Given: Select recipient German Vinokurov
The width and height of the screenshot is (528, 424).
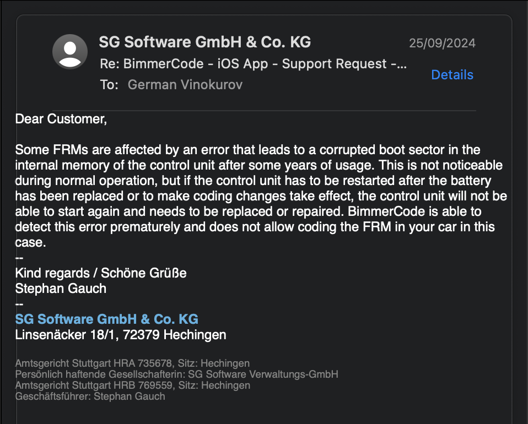Looking at the screenshot, I should pyautogui.click(x=185, y=84).
